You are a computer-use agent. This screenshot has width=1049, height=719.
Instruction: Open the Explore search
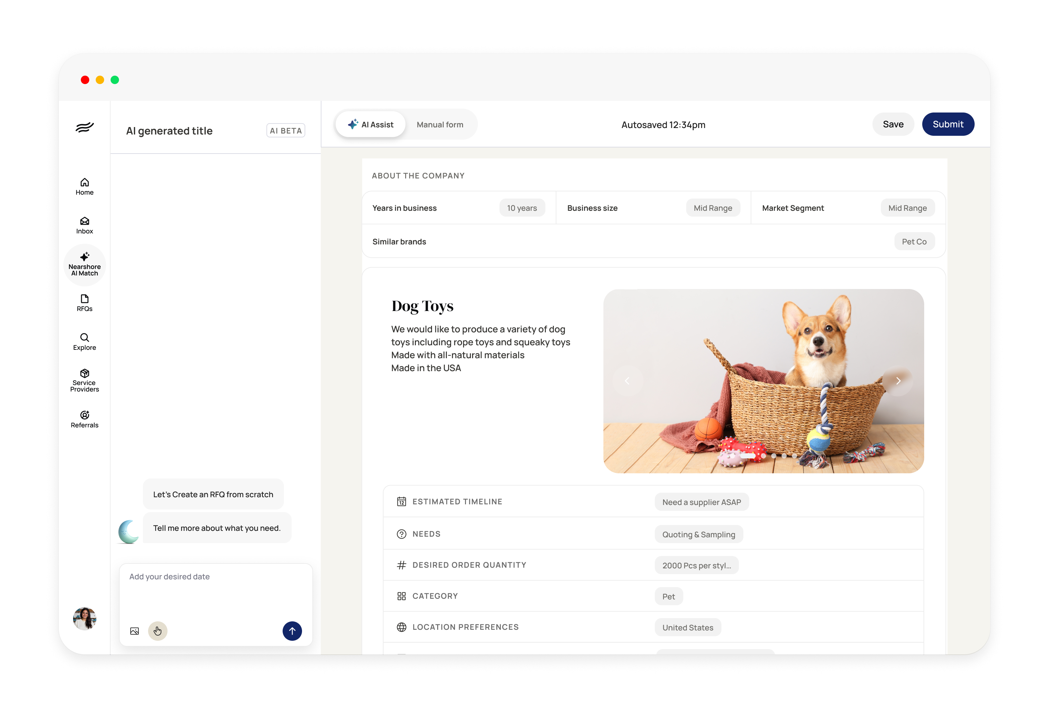click(x=84, y=341)
